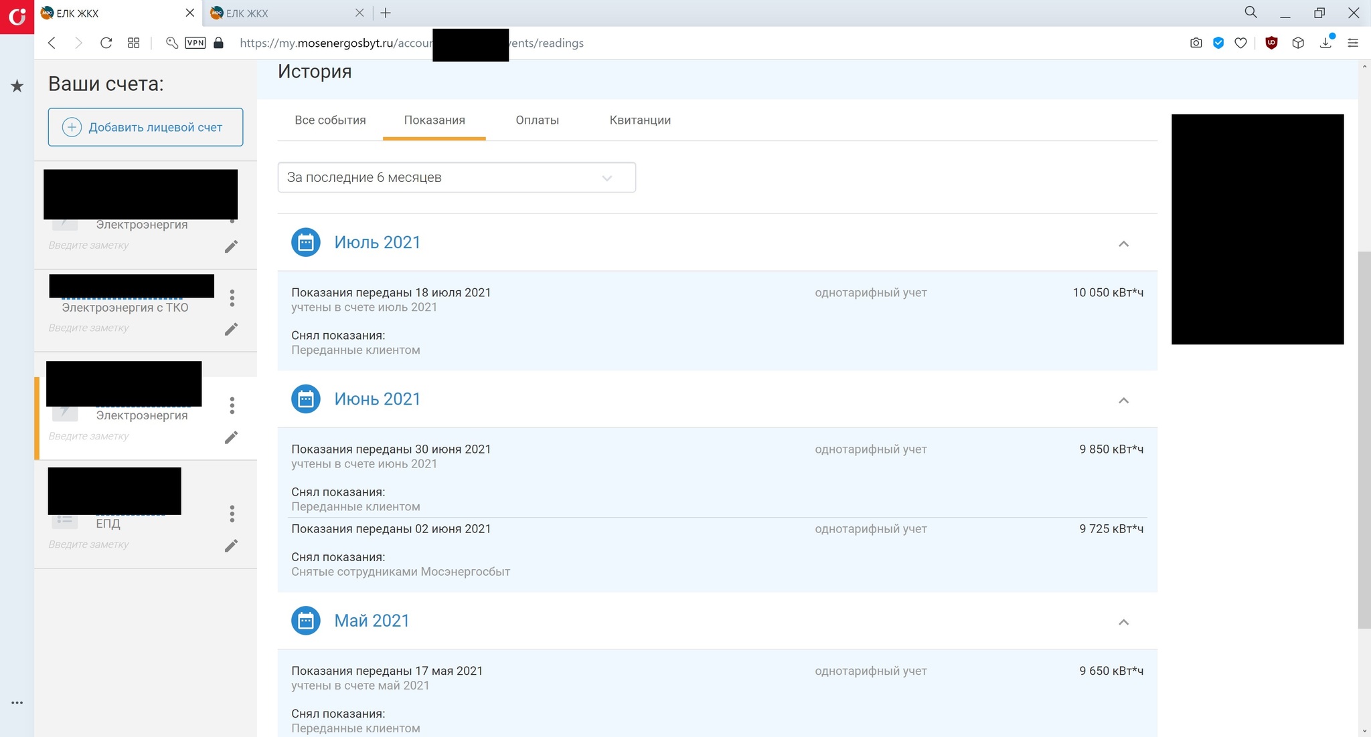This screenshot has width=1371, height=737.
Task: Click the Июнь 2021 heading
Action: pyautogui.click(x=377, y=399)
